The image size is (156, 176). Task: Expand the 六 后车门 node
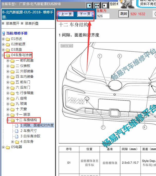8,88
